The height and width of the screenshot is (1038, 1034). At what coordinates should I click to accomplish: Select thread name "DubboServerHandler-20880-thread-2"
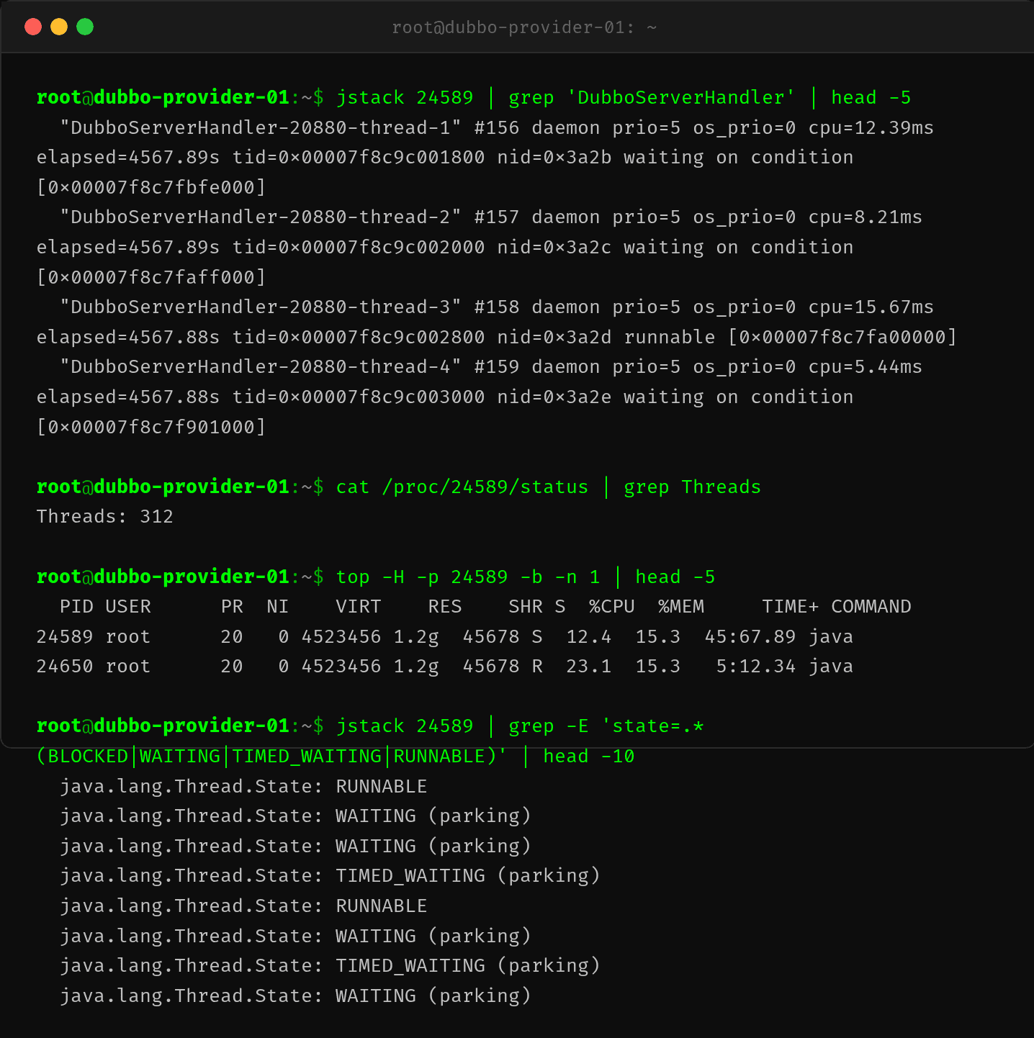[x=261, y=217]
